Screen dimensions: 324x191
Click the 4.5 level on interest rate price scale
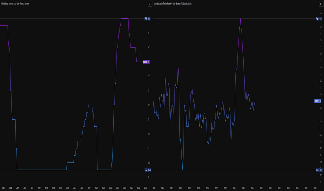[x=149, y=47]
